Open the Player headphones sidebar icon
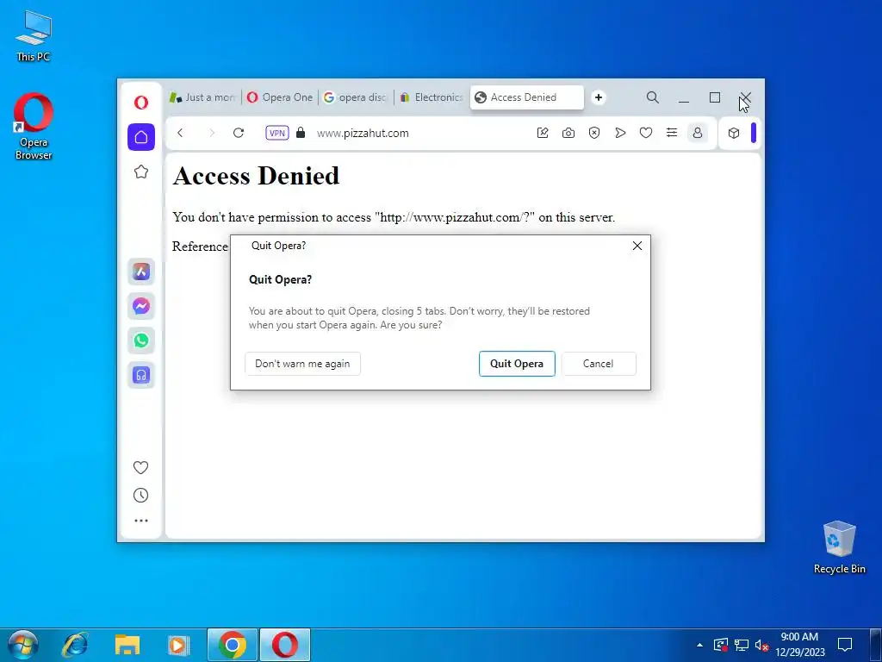 coord(141,375)
